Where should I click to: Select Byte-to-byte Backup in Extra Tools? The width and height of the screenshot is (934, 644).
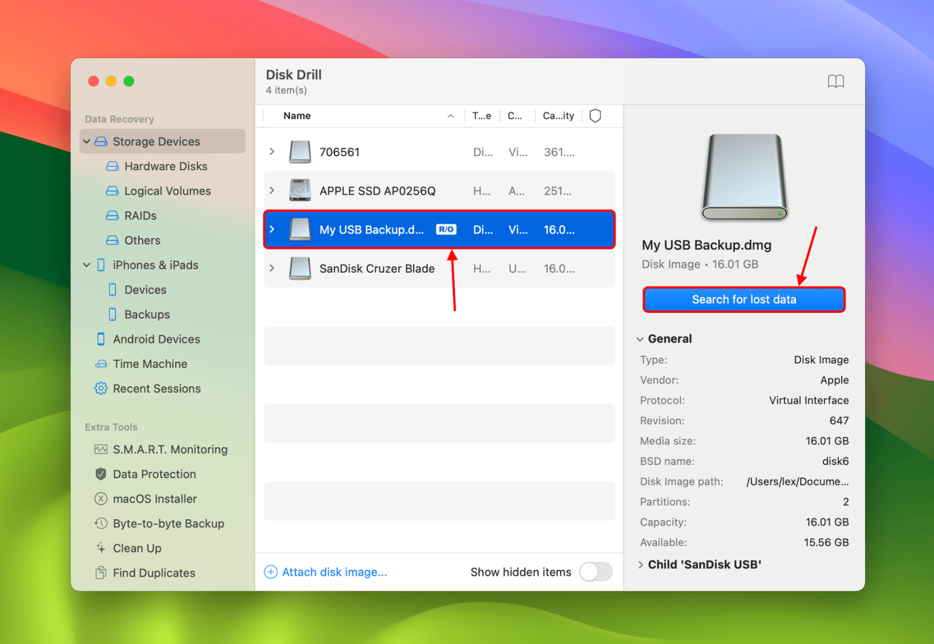pos(168,523)
